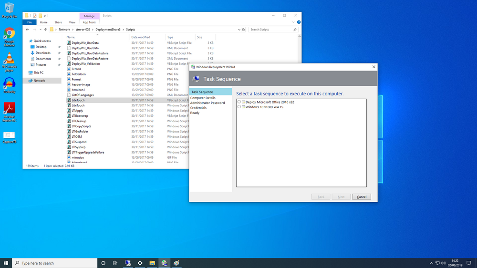477x268 pixels.
Task: Select the Credentials wizard step
Action: (x=198, y=108)
